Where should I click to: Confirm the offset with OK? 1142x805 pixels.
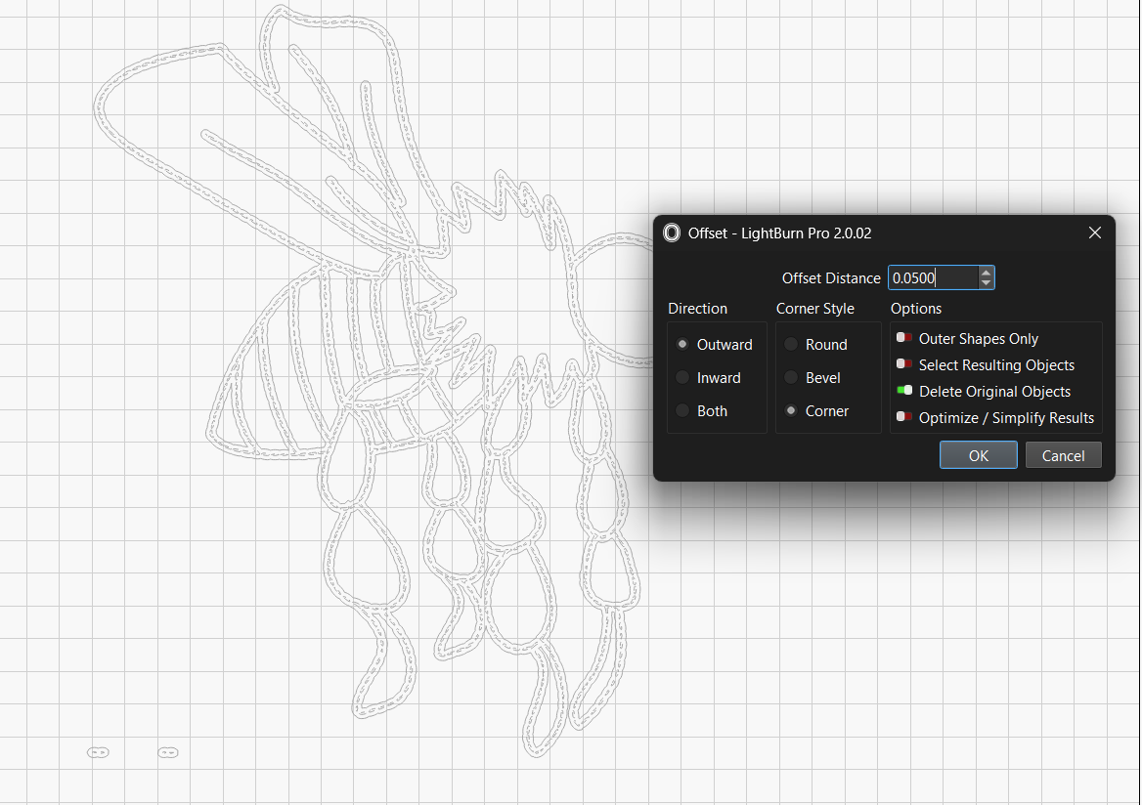coord(978,454)
